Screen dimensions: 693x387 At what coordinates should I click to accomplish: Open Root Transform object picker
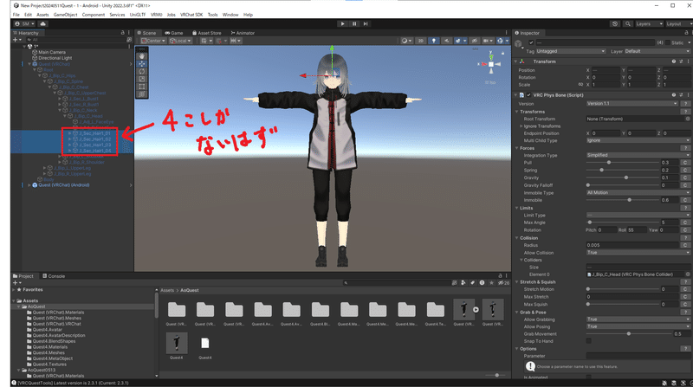(688, 119)
